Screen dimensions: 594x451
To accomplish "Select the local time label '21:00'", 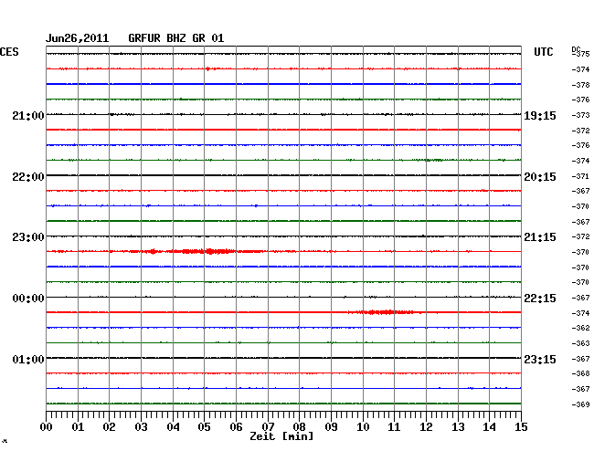I will click(x=28, y=115).
